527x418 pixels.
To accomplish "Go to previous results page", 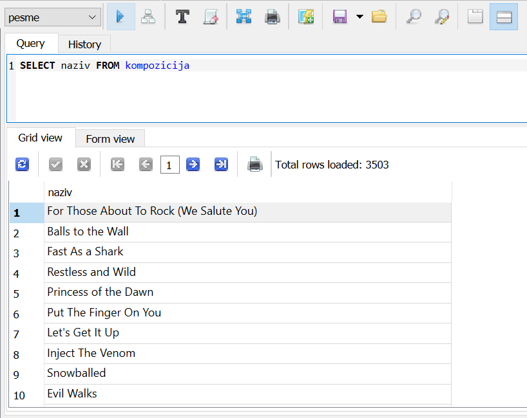I will [146, 165].
